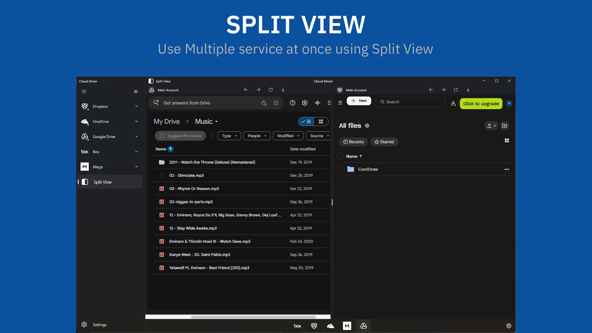Viewport: 592px width, 333px height.
Task: Go forward in the Dropbox pane
Action: pos(443,90)
